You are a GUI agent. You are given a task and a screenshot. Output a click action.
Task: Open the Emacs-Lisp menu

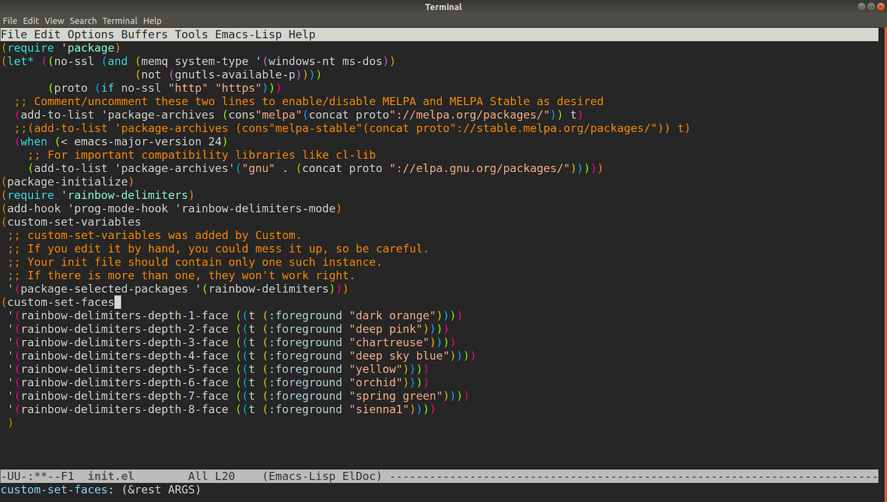click(248, 34)
